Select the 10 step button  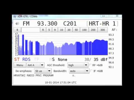point(61,30)
